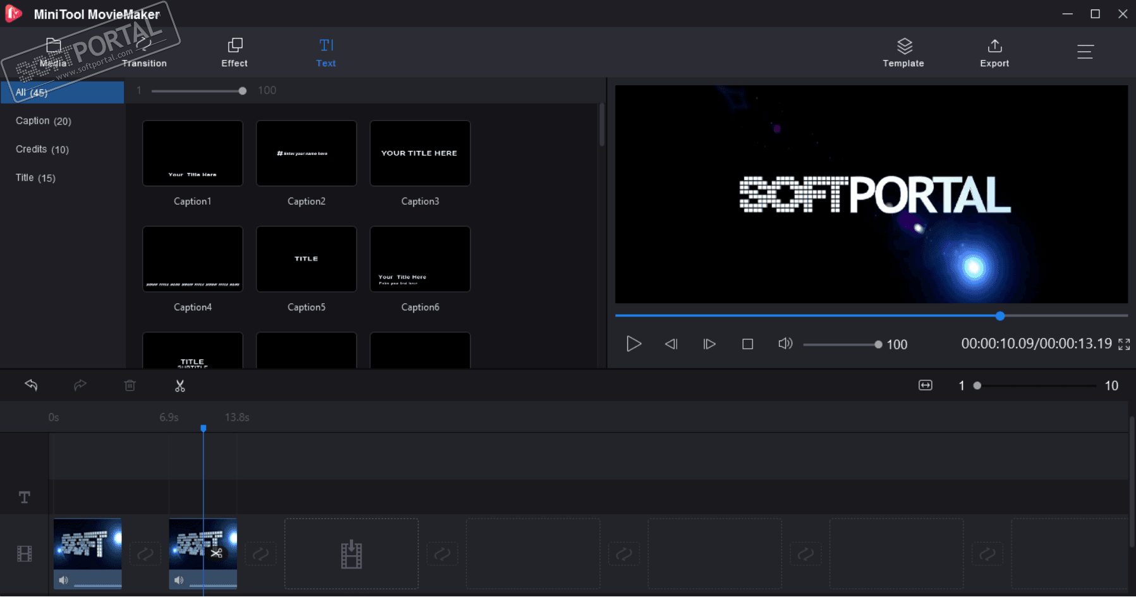
Task: Switch to the Transition tab
Action: (144, 52)
